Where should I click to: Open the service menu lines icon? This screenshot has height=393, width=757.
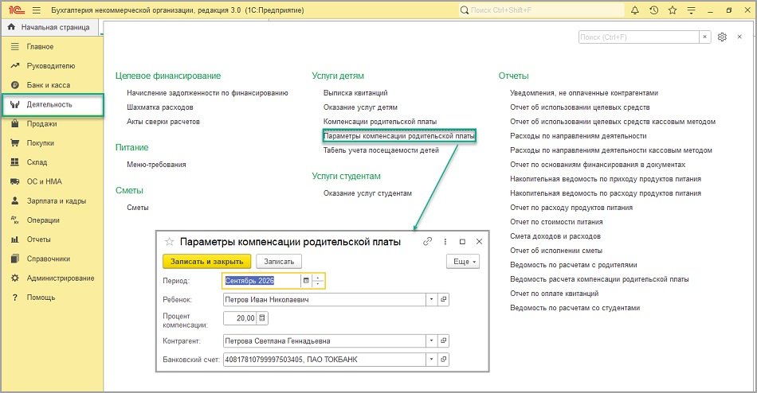691,10
